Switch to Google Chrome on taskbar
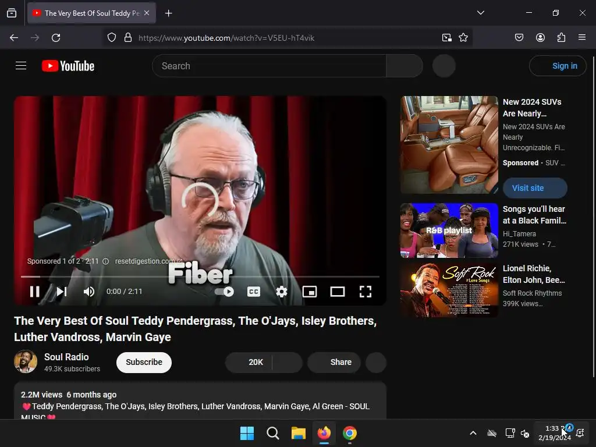 350,433
